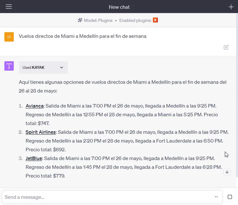
Task: Open the JetBlue flight link
Action: pos(34,158)
